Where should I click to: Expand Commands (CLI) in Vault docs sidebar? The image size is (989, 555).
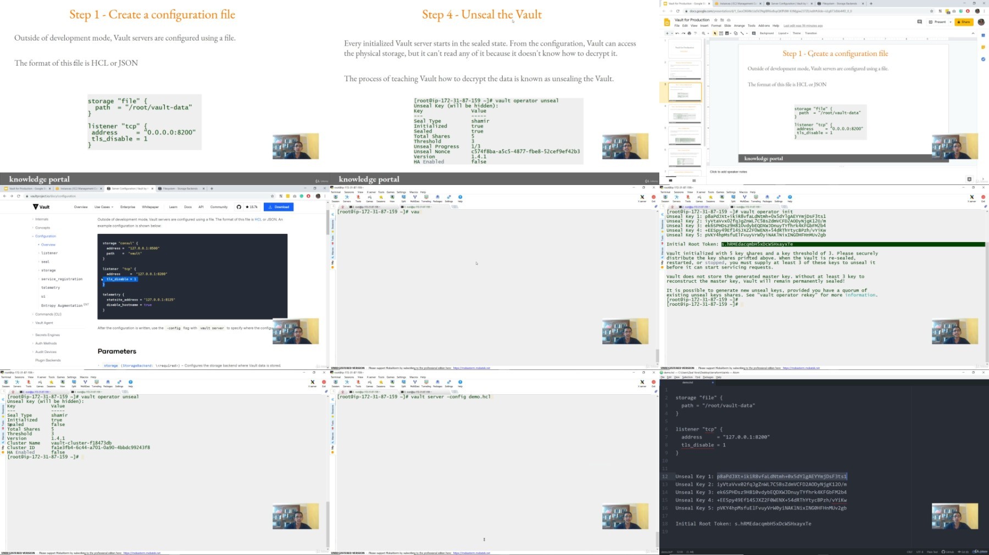click(x=48, y=314)
